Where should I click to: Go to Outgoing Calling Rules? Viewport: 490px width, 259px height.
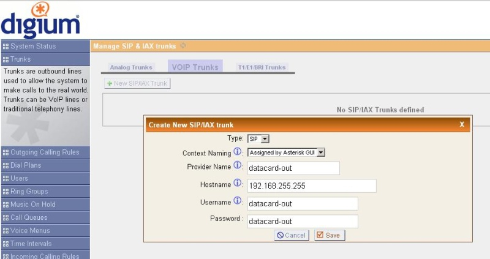[x=45, y=152]
